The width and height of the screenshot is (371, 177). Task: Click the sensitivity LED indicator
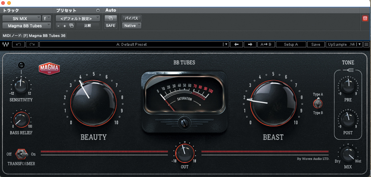click(21, 65)
